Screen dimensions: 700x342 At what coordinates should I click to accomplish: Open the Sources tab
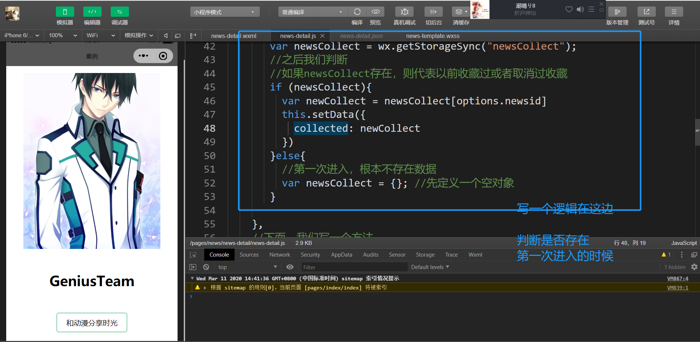(x=249, y=255)
